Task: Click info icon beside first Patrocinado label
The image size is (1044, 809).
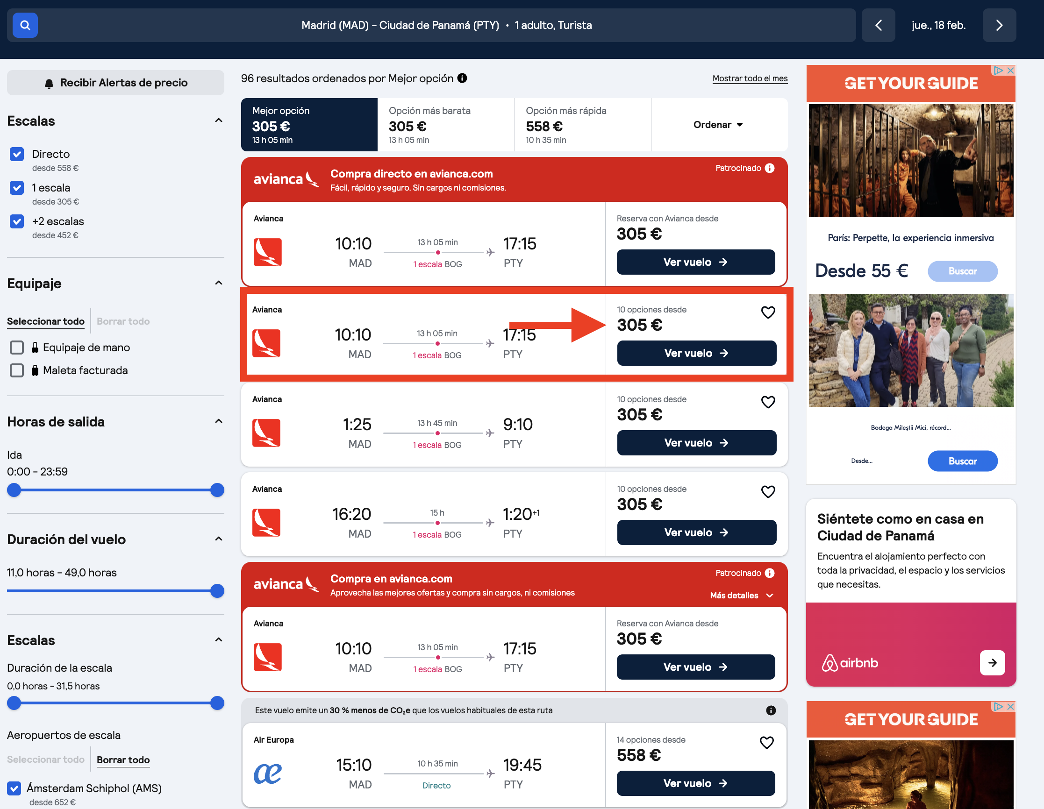Action: tap(770, 168)
